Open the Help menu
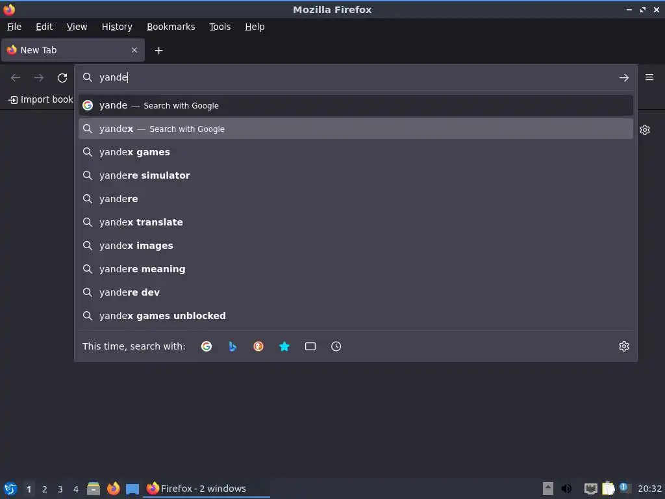665x499 pixels. [x=255, y=27]
